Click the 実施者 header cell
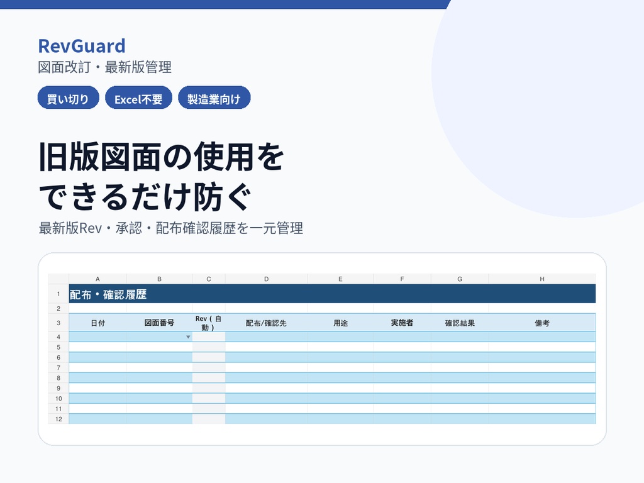The image size is (644, 483). 402,323
